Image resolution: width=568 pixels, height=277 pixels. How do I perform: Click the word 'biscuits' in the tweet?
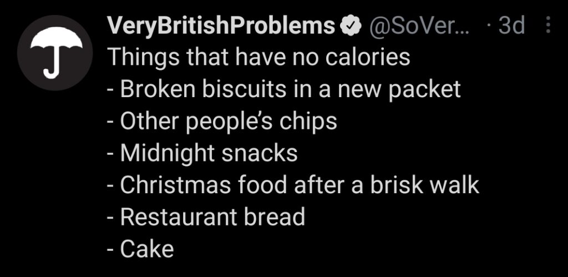pos(244,89)
